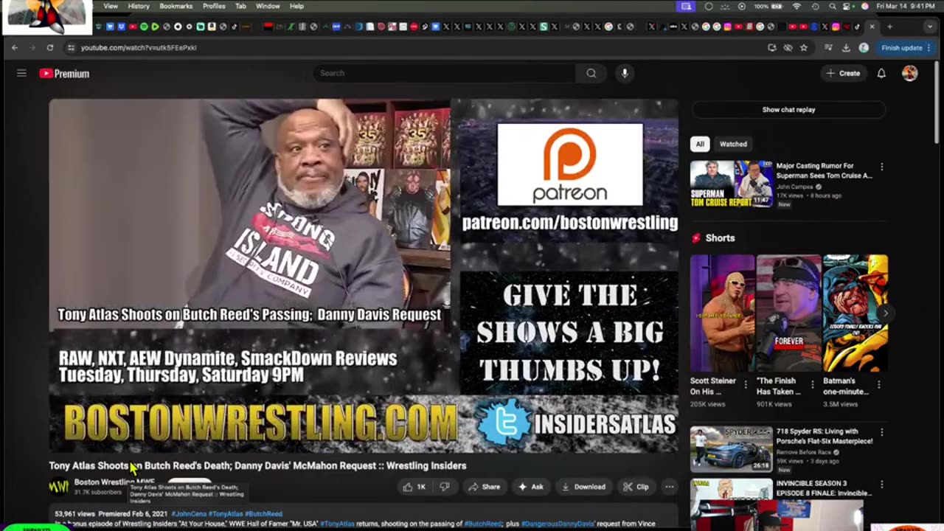This screenshot has width=944, height=531.
Task: Open the View menu
Action: (x=111, y=6)
